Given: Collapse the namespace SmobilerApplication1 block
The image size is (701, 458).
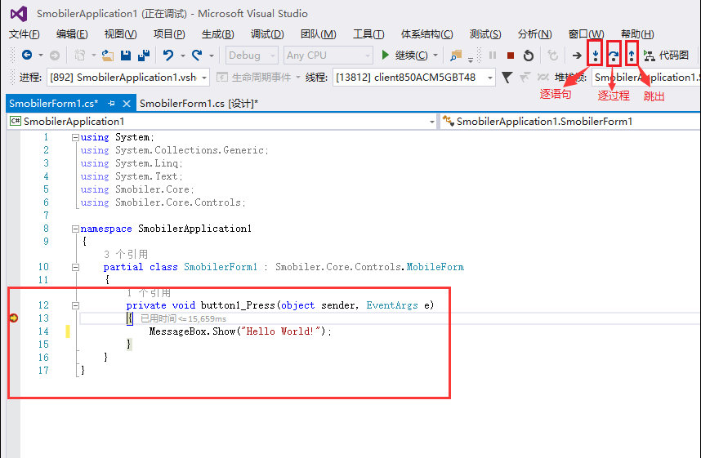Looking at the screenshot, I should [x=75, y=229].
